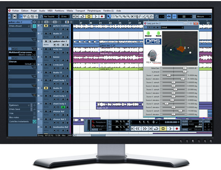Click Record in the top toolbar
The image size is (221, 170).
[102, 17]
